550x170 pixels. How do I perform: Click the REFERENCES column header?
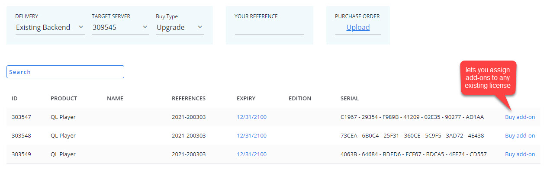pos(189,98)
